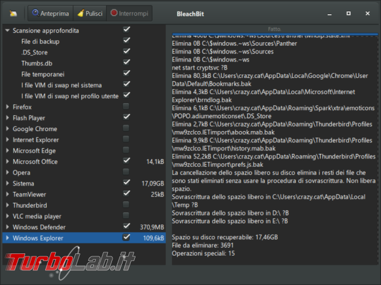Collapse the Scansione approfondita group
Image resolution: width=381 pixels, height=285 pixels.
[x=7, y=30]
